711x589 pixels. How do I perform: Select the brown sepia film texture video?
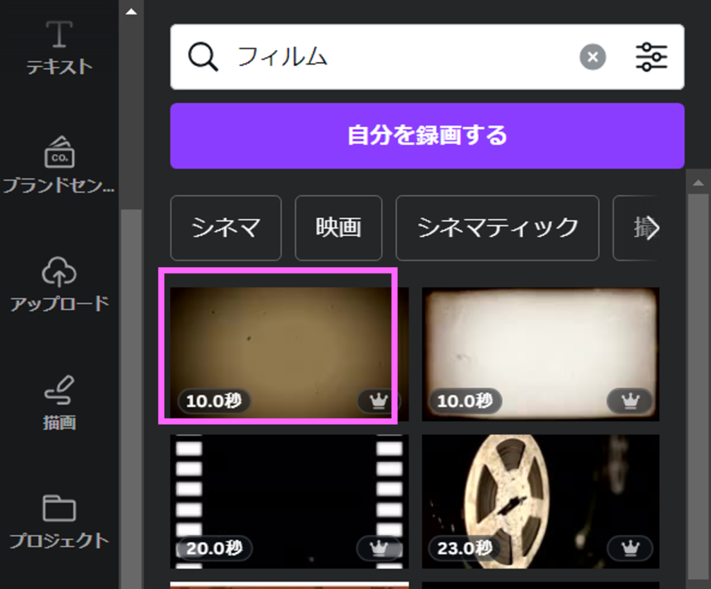(281, 343)
